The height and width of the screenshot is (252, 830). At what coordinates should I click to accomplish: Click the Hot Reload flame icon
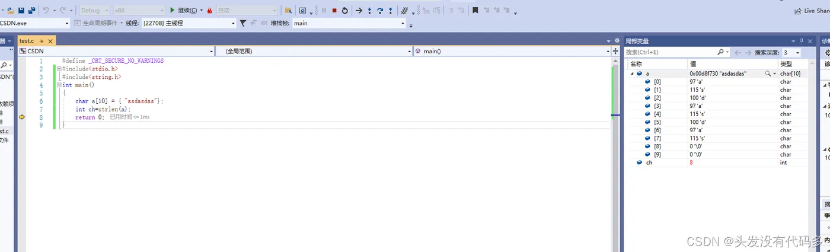[x=210, y=11]
